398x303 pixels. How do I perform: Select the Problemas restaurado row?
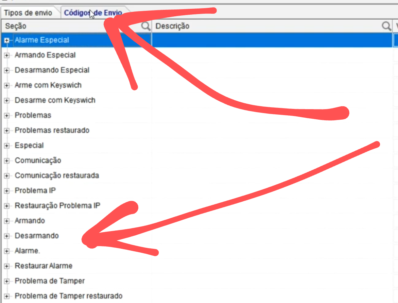click(x=52, y=130)
